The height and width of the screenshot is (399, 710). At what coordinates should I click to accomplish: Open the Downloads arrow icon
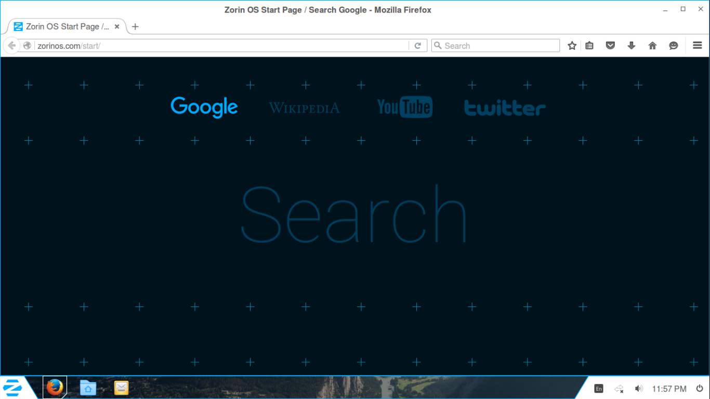click(x=632, y=46)
